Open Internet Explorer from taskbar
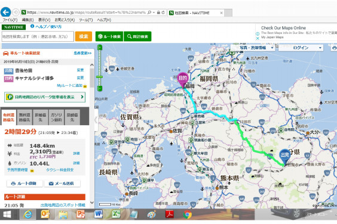Viewport: 337px width, 224px height. [27, 214]
